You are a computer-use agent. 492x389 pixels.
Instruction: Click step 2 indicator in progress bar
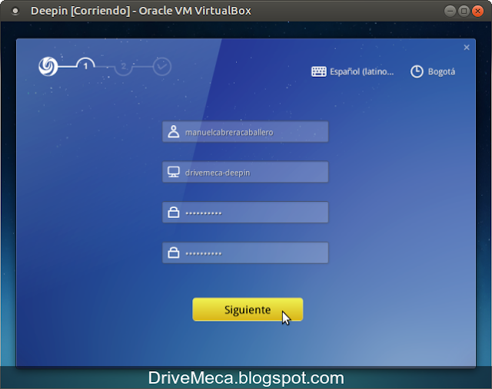coord(124,67)
